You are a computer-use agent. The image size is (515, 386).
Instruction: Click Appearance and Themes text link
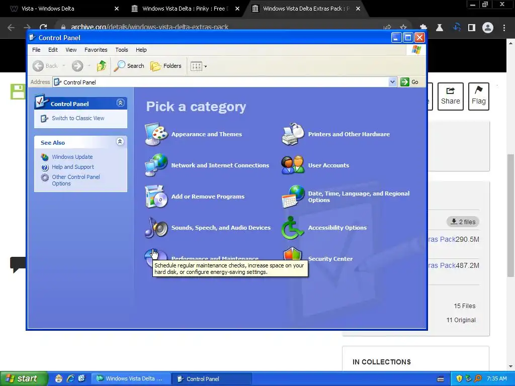coord(207,134)
